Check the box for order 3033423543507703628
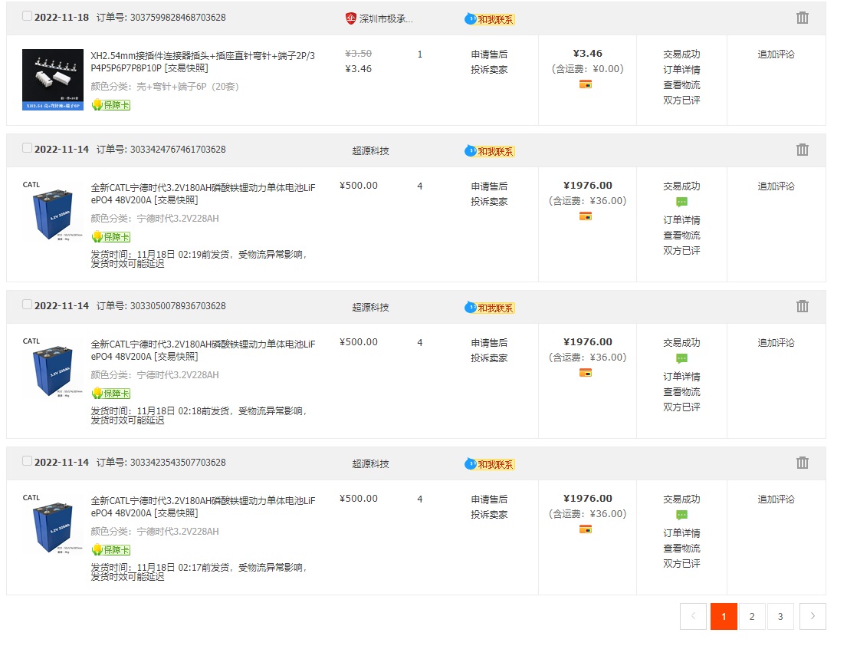This screenshot has width=847, height=646. click(x=28, y=461)
